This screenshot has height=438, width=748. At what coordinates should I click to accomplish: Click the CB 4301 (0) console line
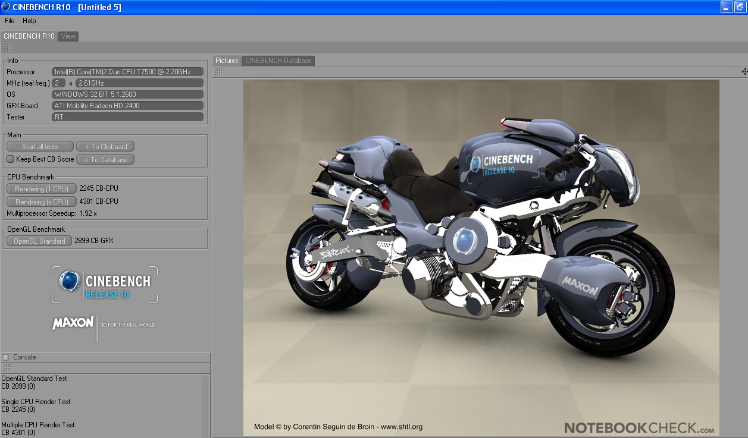(18, 433)
